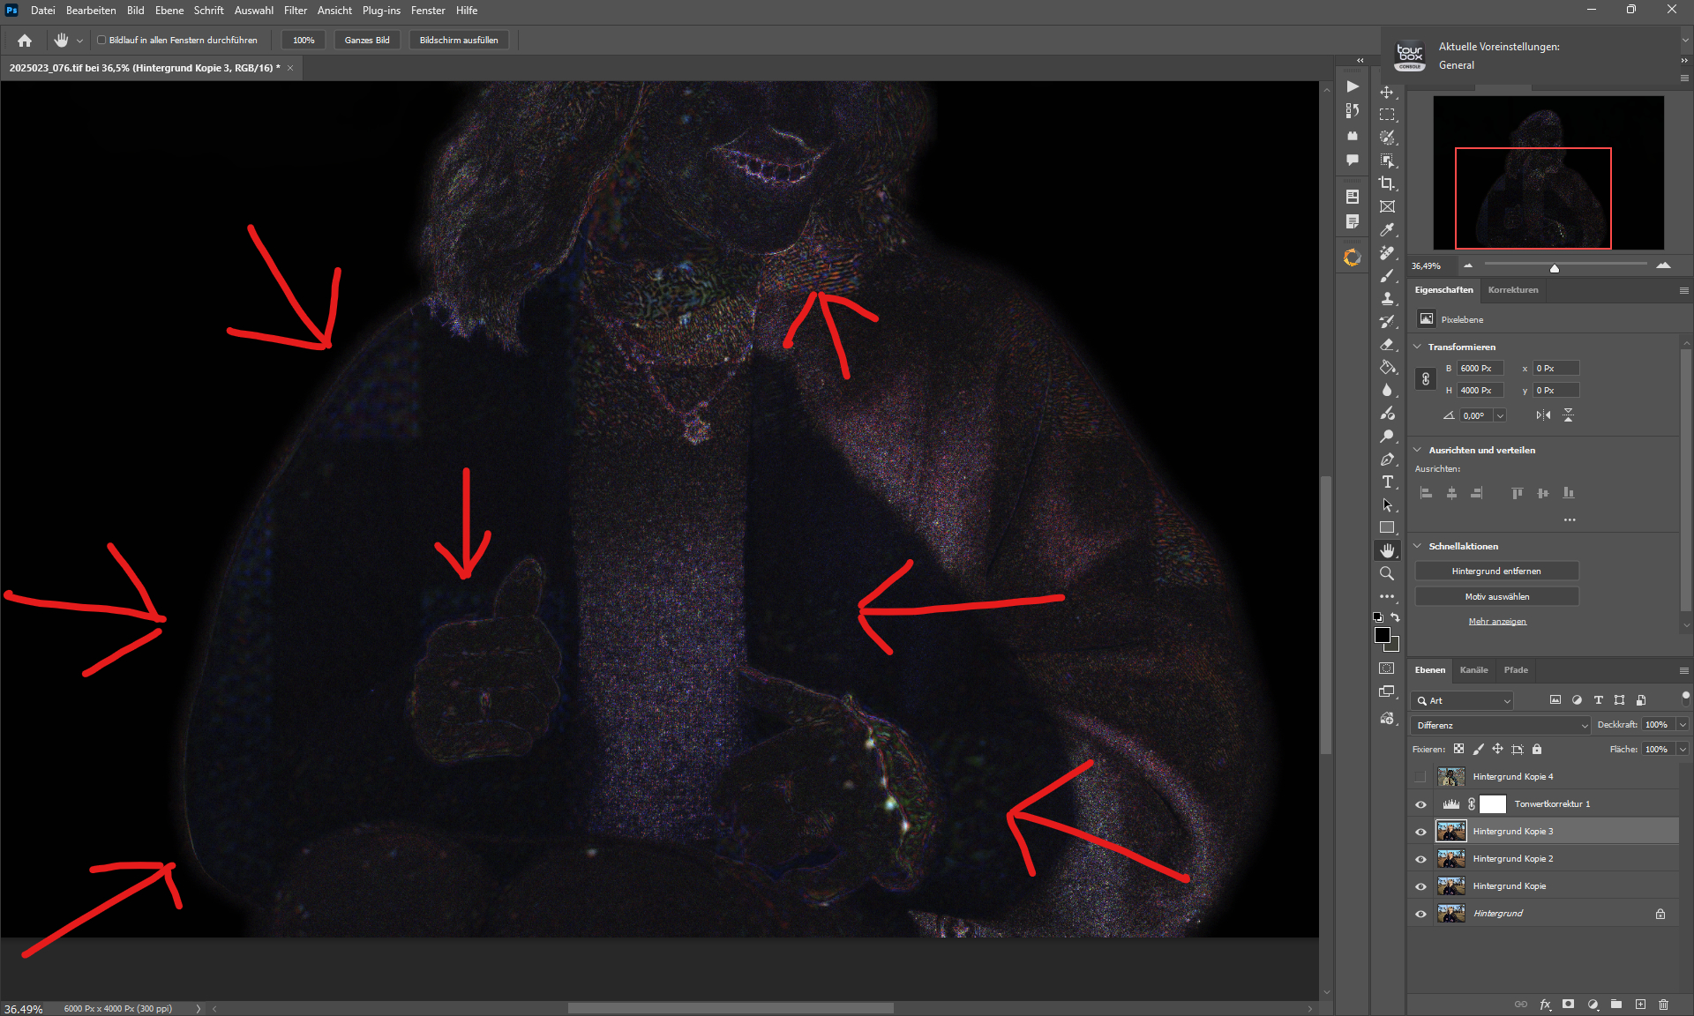Select the Pen tool
The width and height of the screenshot is (1694, 1016).
[1387, 459]
